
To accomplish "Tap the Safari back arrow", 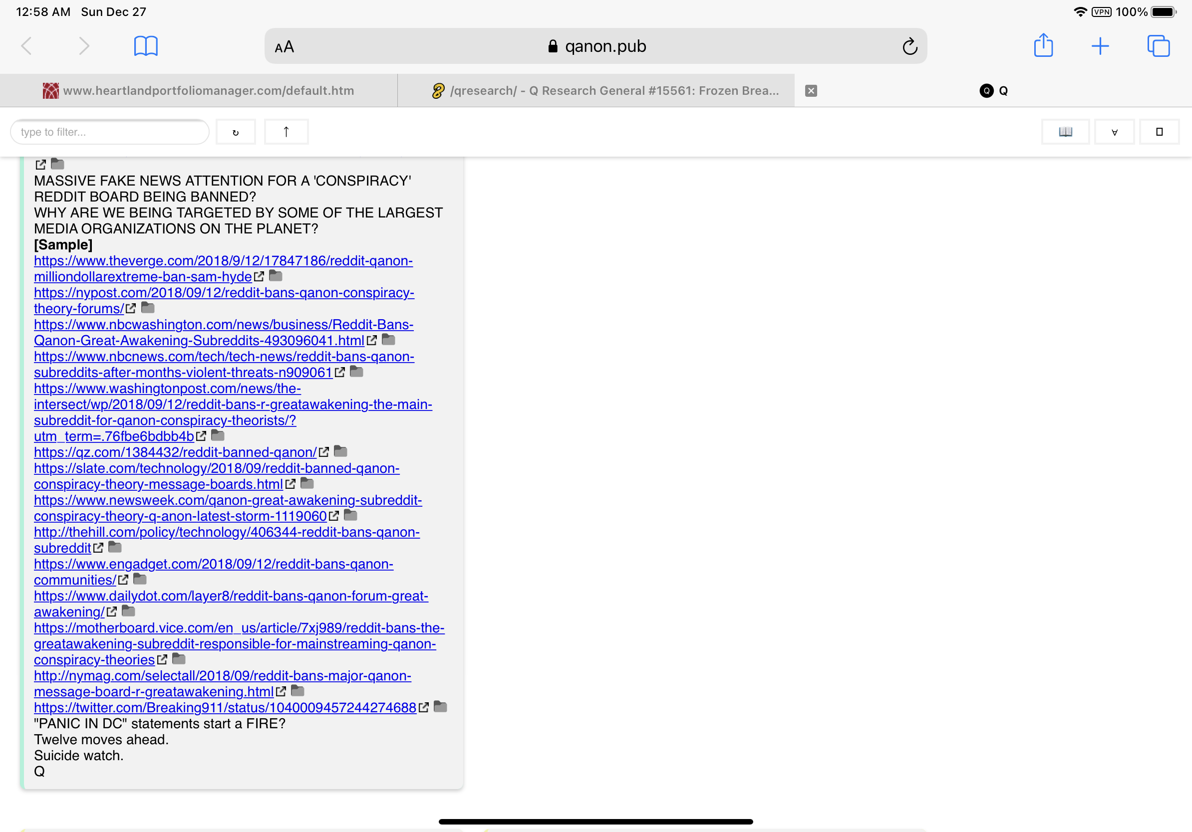I will [x=26, y=46].
